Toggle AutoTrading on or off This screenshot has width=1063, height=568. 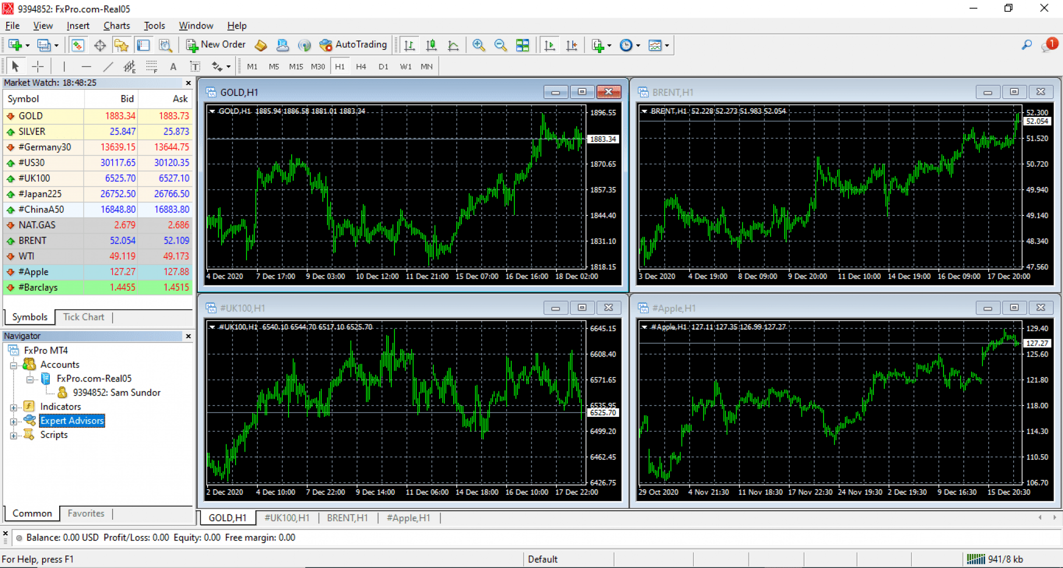tap(353, 45)
